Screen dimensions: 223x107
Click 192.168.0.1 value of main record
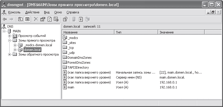pyautogui.click(x=168, y=88)
